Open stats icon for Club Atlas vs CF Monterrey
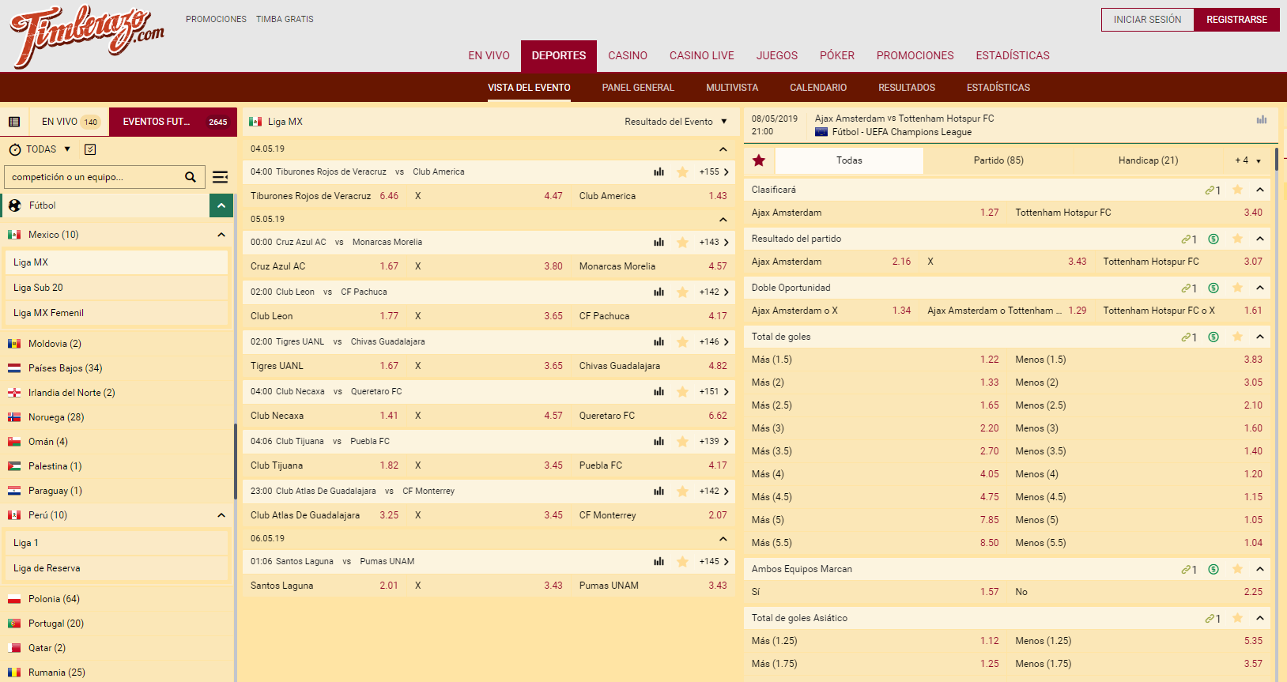Screen dimensions: 1287x682 click(659, 492)
